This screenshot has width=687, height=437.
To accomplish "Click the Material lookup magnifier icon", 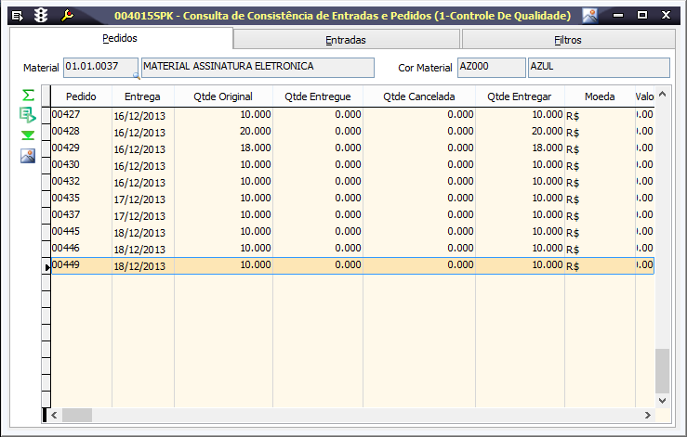I will click(x=136, y=75).
